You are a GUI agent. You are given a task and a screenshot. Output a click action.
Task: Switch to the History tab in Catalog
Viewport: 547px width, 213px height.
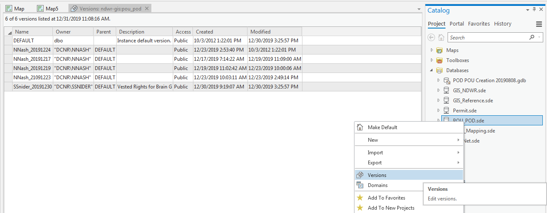[503, 24]
